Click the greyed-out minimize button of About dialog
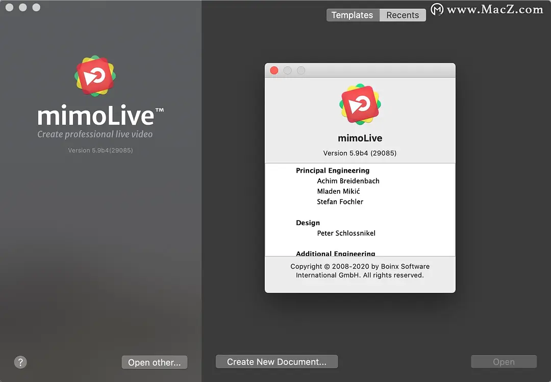 tap(287, 70)
